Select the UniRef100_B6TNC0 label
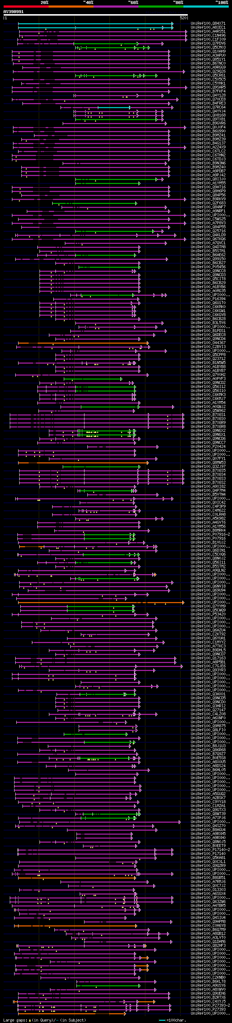The width and height of the screenshot is (232, 1023). pos(208,63)
